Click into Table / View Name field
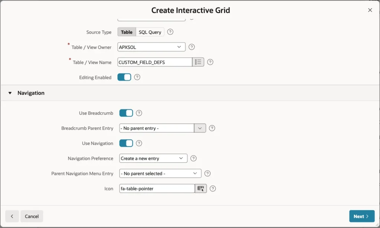The width and height of the screenshot is (380, 228). click(x=155, y=62)
